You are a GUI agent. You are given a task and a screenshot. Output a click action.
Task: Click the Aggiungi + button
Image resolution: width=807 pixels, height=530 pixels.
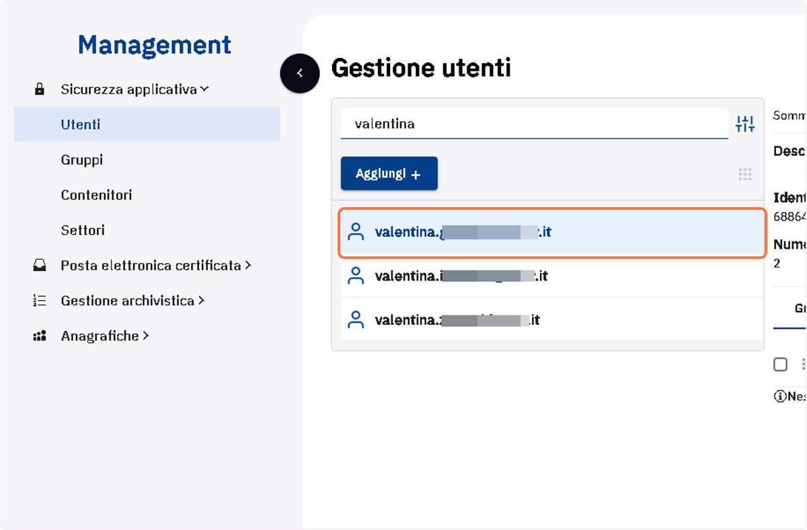(389, 174)
